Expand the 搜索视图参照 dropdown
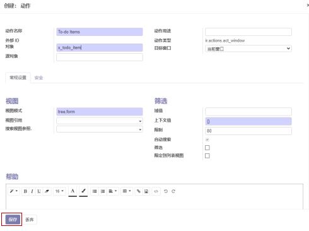The height and width of the screenshot is (231, 309). [100, 129]
